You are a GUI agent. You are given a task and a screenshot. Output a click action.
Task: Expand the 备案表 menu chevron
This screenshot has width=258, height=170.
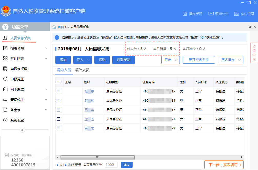[x=46, y=110]
